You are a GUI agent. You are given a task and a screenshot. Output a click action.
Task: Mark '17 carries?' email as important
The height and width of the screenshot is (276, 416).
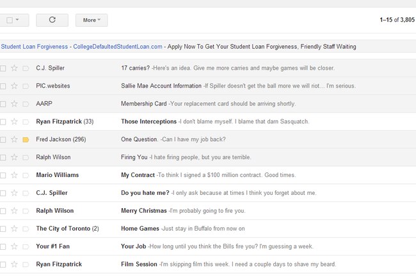click(x=26, y=68)
